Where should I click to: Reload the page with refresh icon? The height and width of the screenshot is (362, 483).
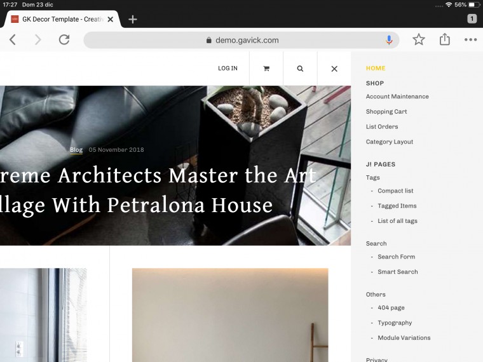(64, 40)
